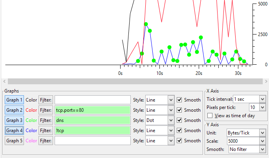Click the tcp.port==80 filter field
The height and width of the screenshot is (158, 269).
(93, 110)
